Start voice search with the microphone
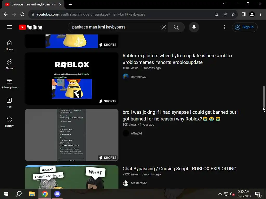The height and width of the screenshot is (199, 266). pyautogui.click(x=194, y=27)
